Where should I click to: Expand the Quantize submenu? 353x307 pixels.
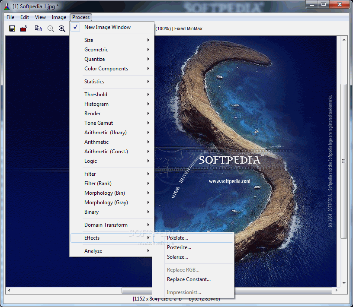112,59
